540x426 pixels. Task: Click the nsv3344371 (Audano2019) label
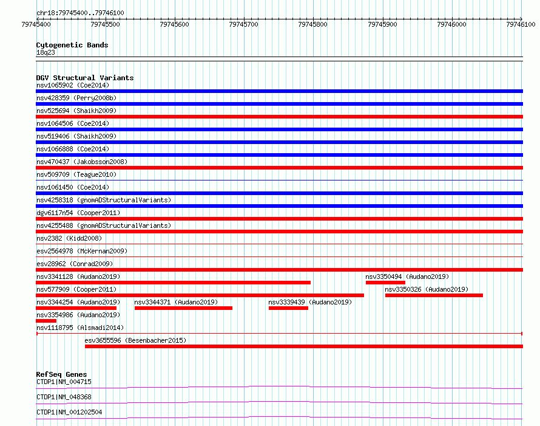[176, 302]
